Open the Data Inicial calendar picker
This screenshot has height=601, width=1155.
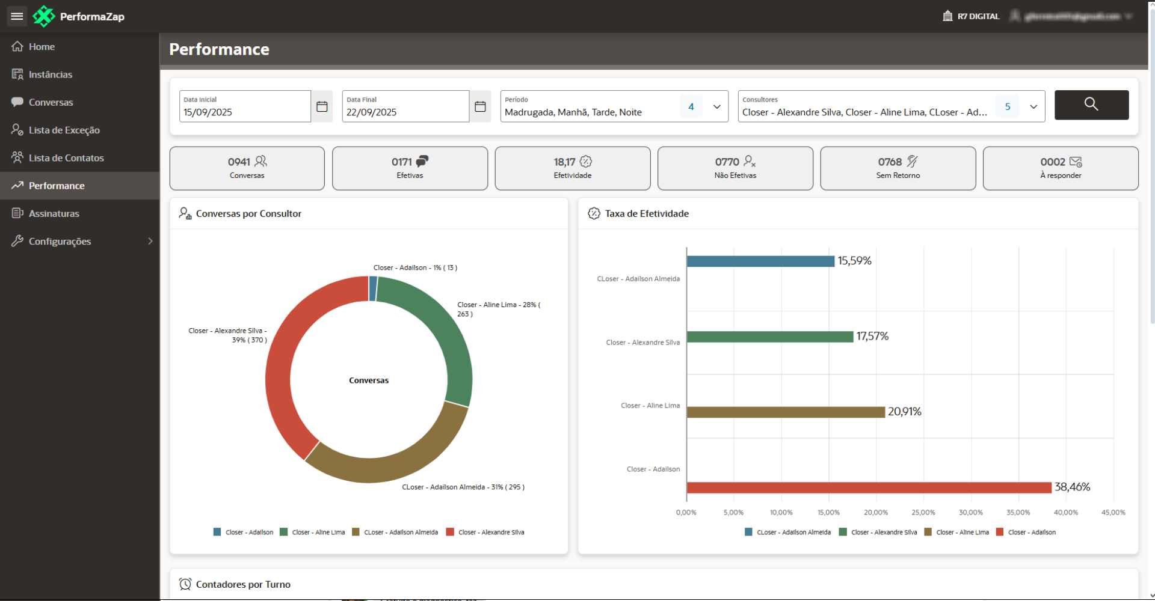(x=322, y=106)
